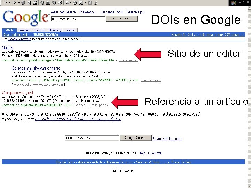Open the Complexity Digest result link
This screenshot has width=251, height=188.
click(x=18, y=93)
